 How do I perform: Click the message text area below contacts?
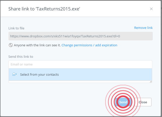tap(75, 81)
